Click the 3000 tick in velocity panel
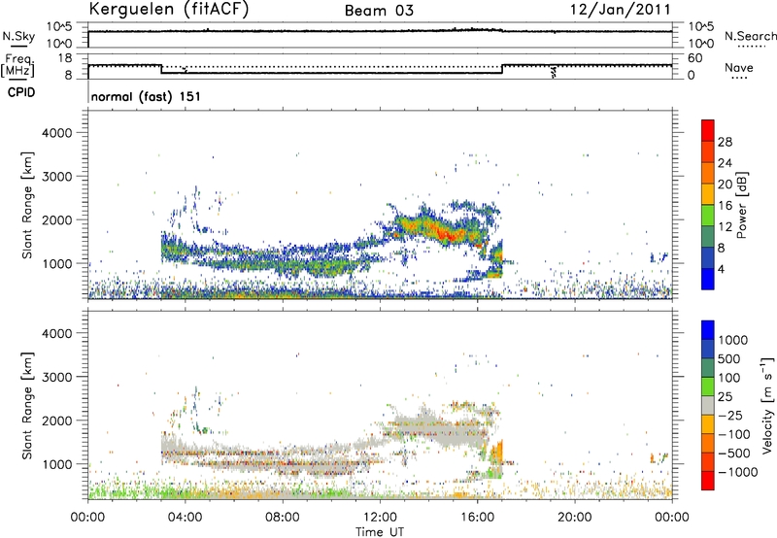Screen dimensions: 777x538 [56, 377]
